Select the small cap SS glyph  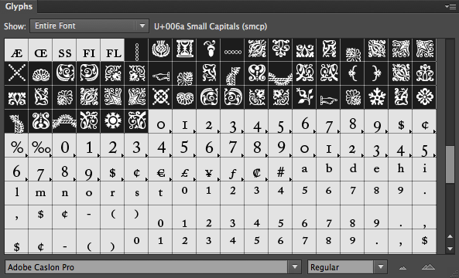coord(64,50)
